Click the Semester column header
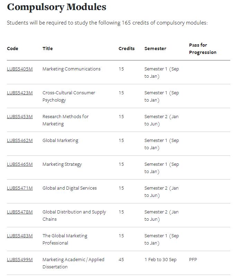This screenshot has height=277, width=233. coord(155,49)
